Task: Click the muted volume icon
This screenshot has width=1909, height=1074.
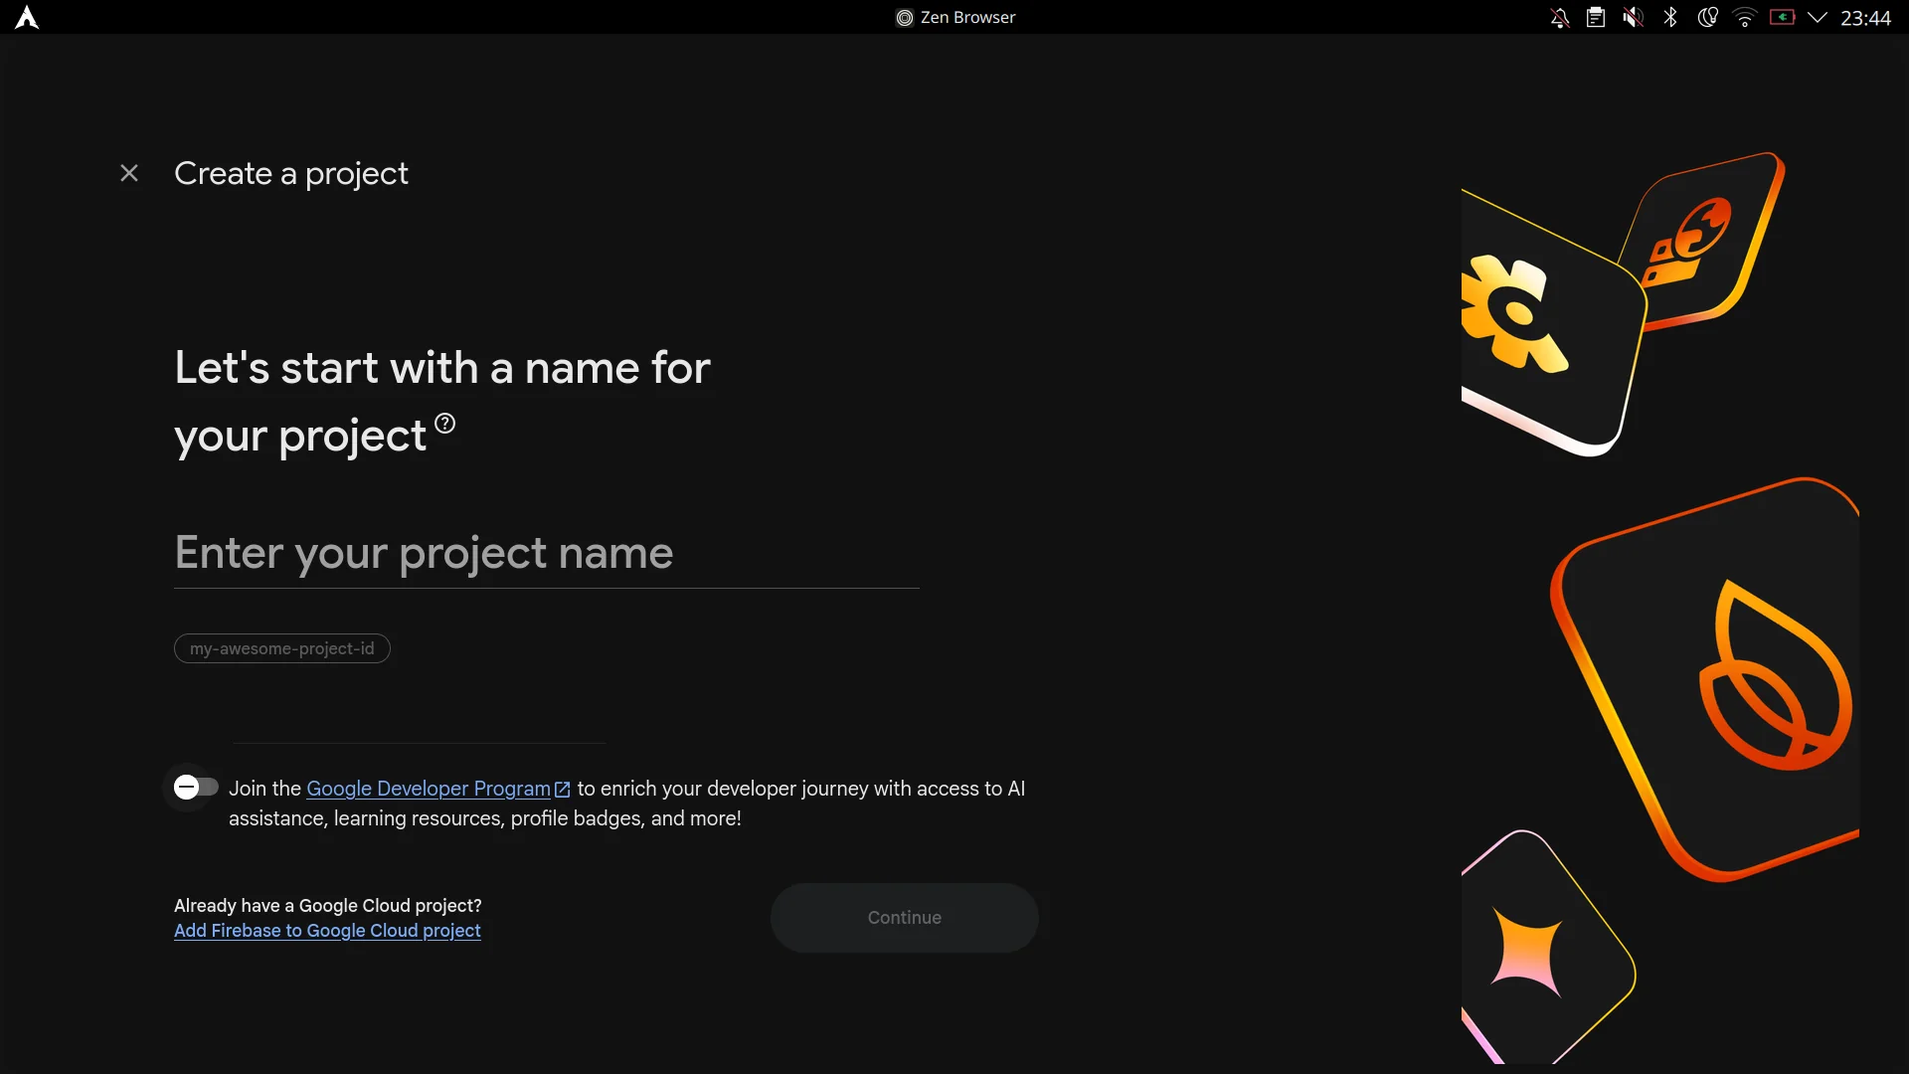Action: (1633, 17)
